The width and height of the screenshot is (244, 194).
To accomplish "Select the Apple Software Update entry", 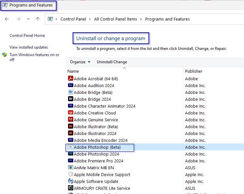I will pos(96,181).
